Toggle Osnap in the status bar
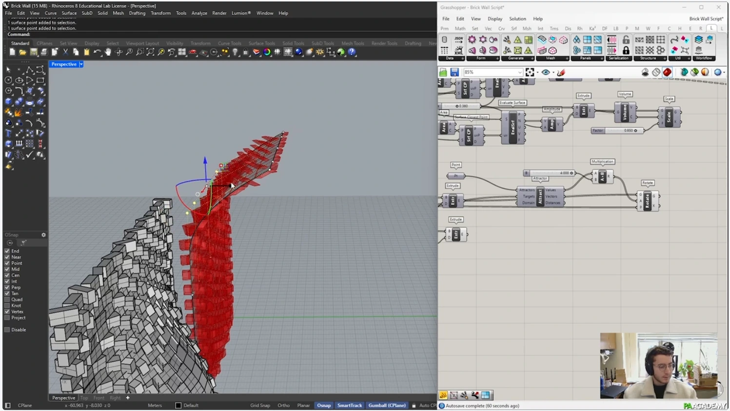Viewport: 730px width, 411px height. click(324, 405)
